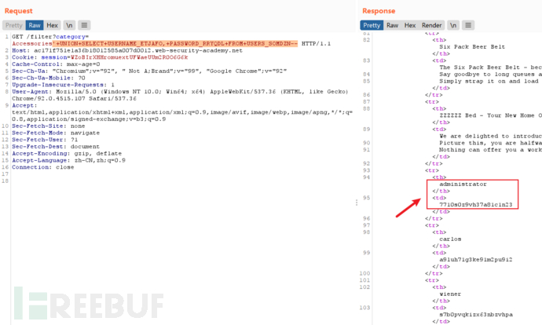The height and width of the screenshot is (325, 542).
Task: Open the Hex tab in Response panel
Action: point(410,25)
